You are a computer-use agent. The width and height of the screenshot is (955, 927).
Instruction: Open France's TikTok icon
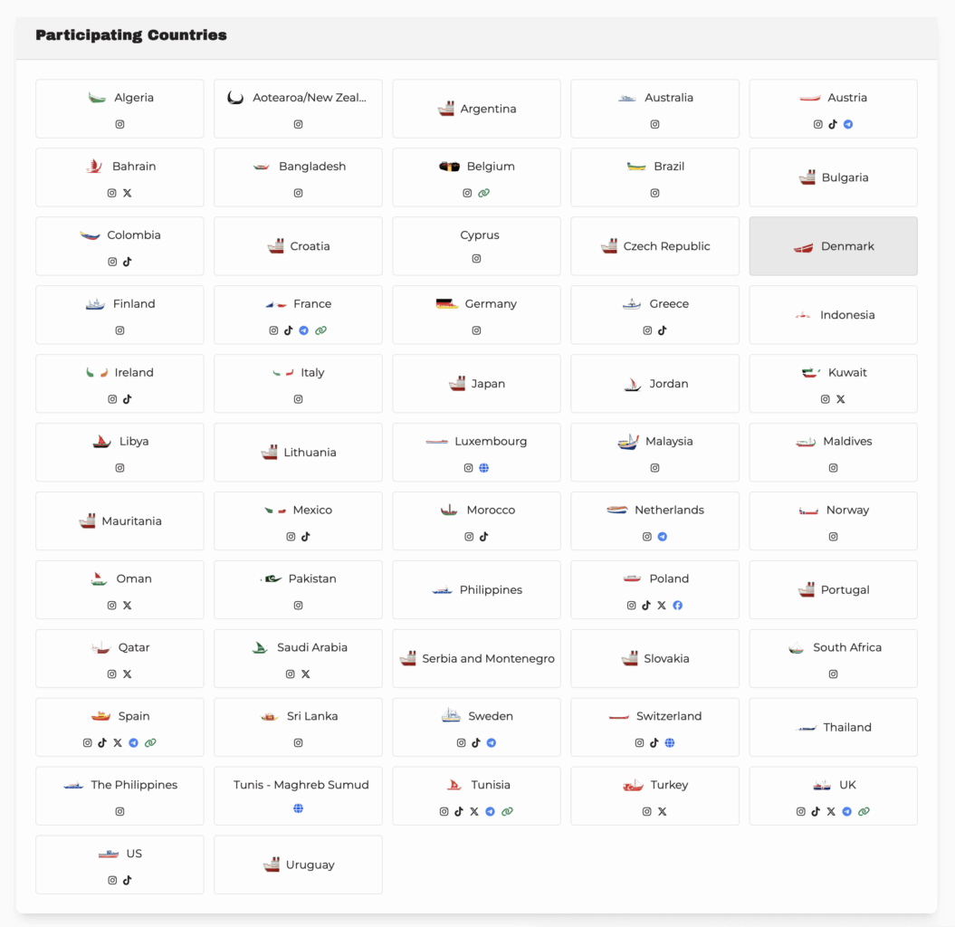click(289, 330)
